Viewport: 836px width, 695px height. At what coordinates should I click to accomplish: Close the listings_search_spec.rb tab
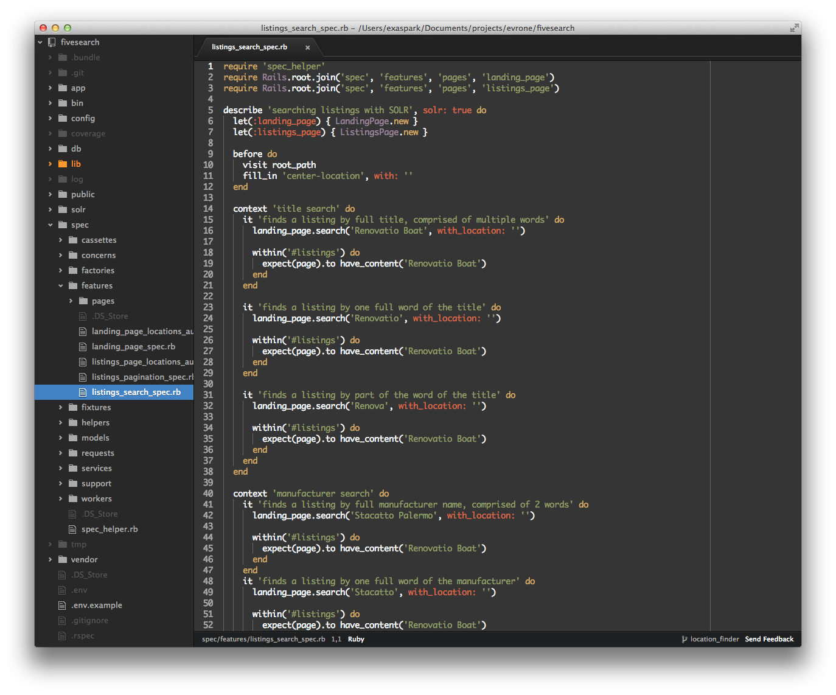pyautogui.click(x=308, y=47)
